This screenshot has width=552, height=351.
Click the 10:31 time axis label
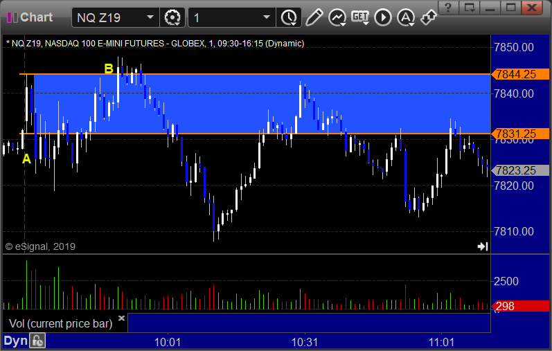305,342
